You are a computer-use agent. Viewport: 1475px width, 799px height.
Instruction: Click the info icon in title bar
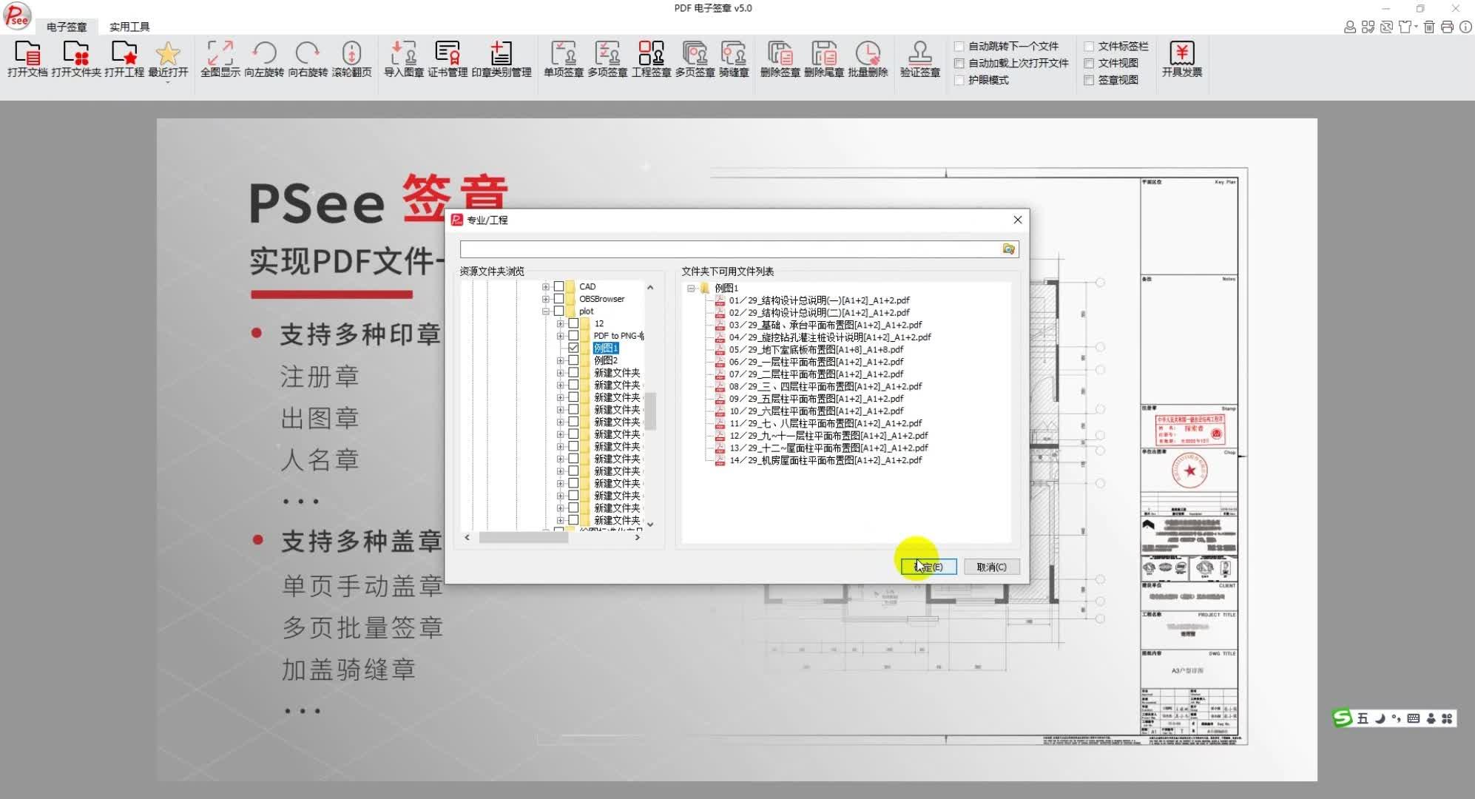click(1465, 27)
